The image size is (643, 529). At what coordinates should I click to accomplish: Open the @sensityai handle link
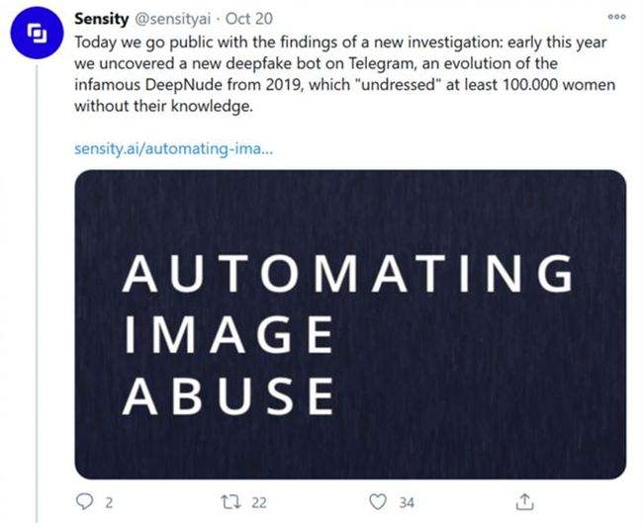pos(173,19)
